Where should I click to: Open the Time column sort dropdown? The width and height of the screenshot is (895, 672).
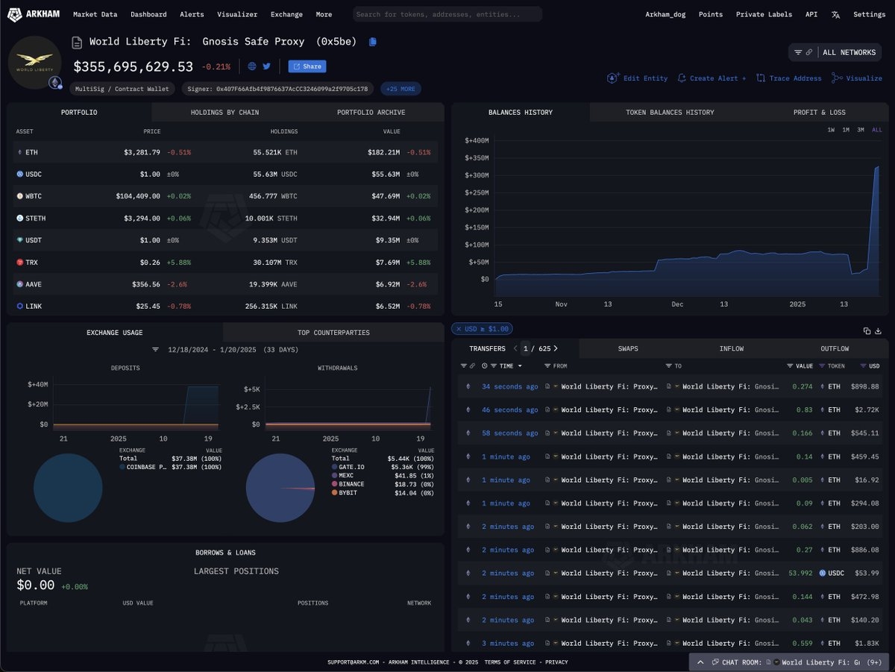[520, 366]
